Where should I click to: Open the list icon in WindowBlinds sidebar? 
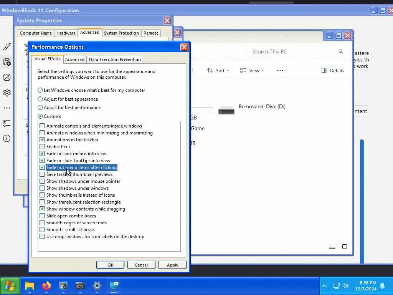pos(7,123)
